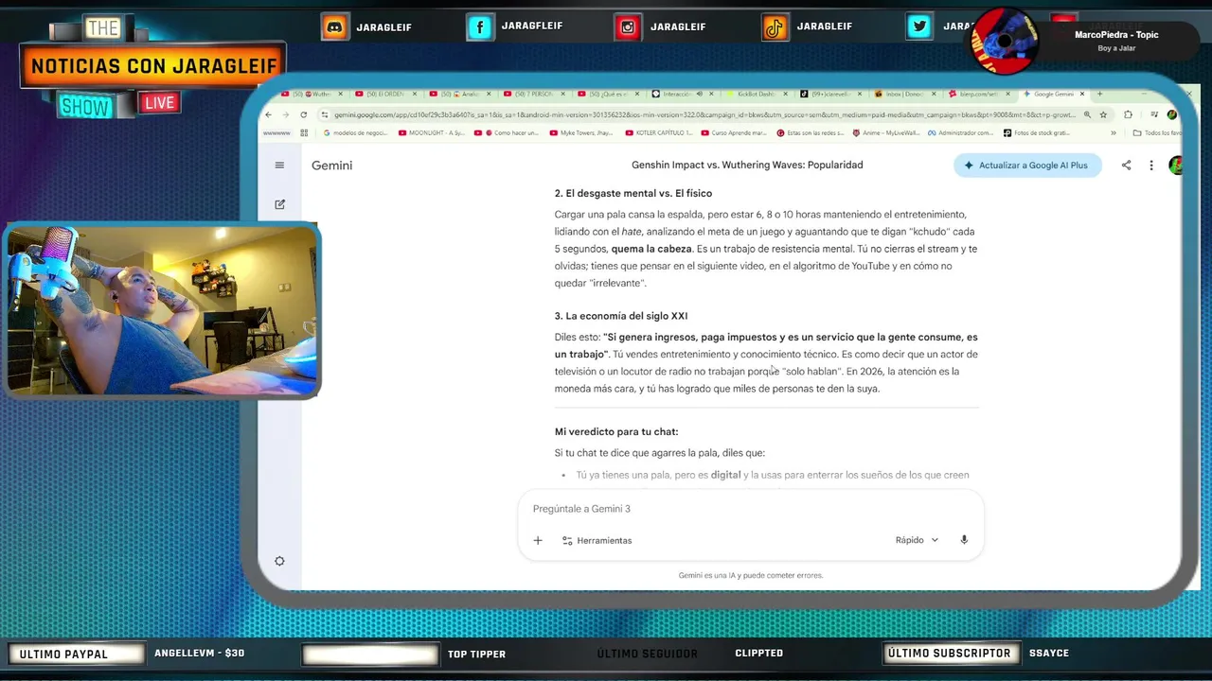
Task: Click heading 2. El desgaste mental vs. El físico
Action: point(633,194)
